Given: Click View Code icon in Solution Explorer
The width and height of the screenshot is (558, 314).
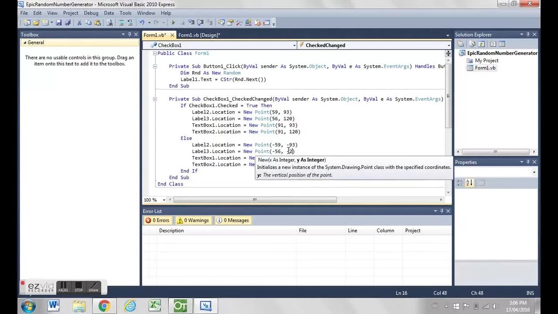Looking at the screenshot, I should tap(493, 44).
